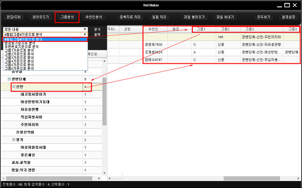Image resolution: width=302 pixels, height=188 pixels.
Task: Click right arrow of data grid scrollbar
Action: tap(299, 178)
